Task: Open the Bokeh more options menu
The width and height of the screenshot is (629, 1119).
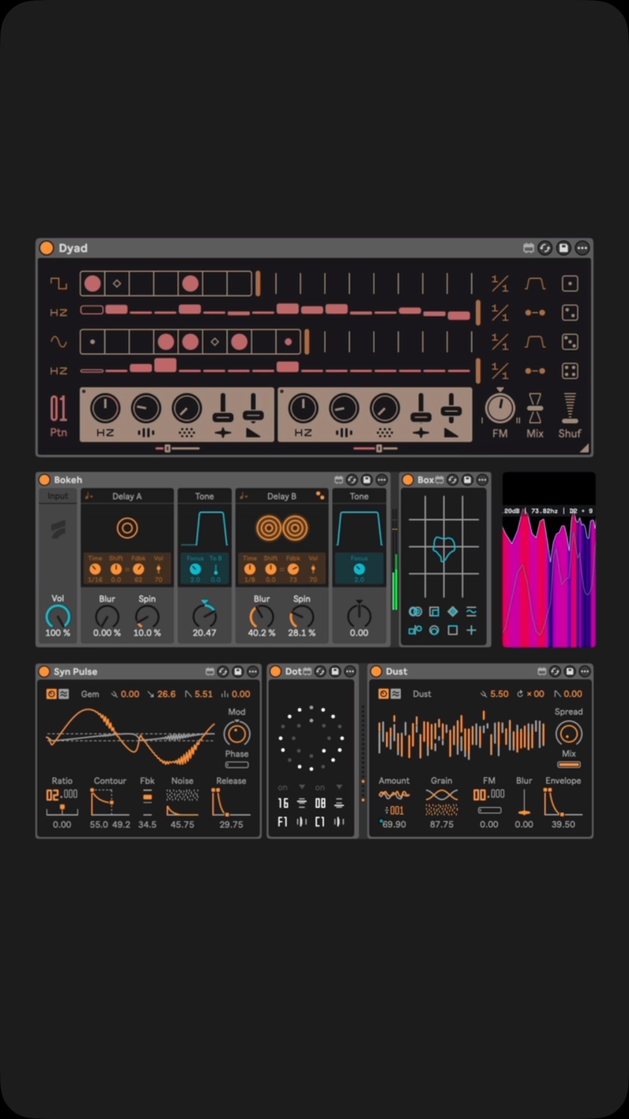Action: [381, 480]
